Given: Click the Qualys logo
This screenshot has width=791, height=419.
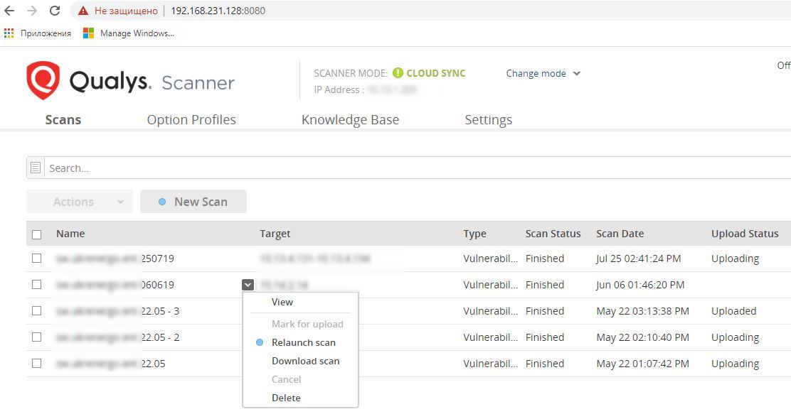Looking at the screenshot, I should point(42,79).
